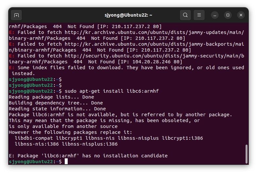Open a new terminal tab

tap(16, 15)
